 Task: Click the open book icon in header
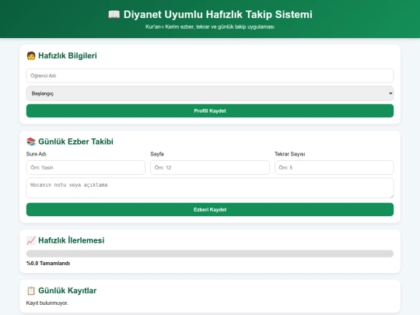[114, 14]
